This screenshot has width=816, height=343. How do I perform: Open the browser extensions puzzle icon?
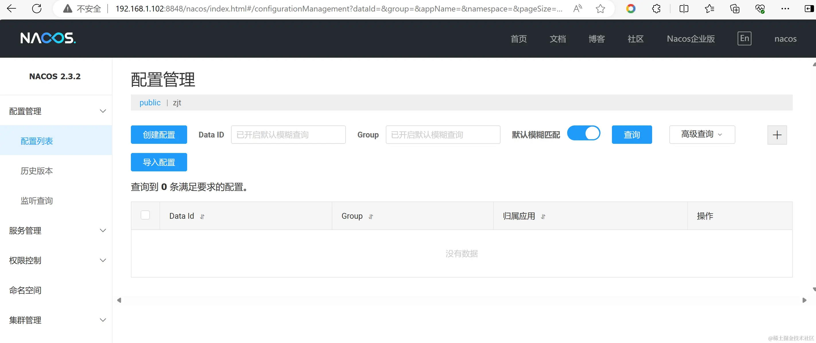click(x=656, y=9)
